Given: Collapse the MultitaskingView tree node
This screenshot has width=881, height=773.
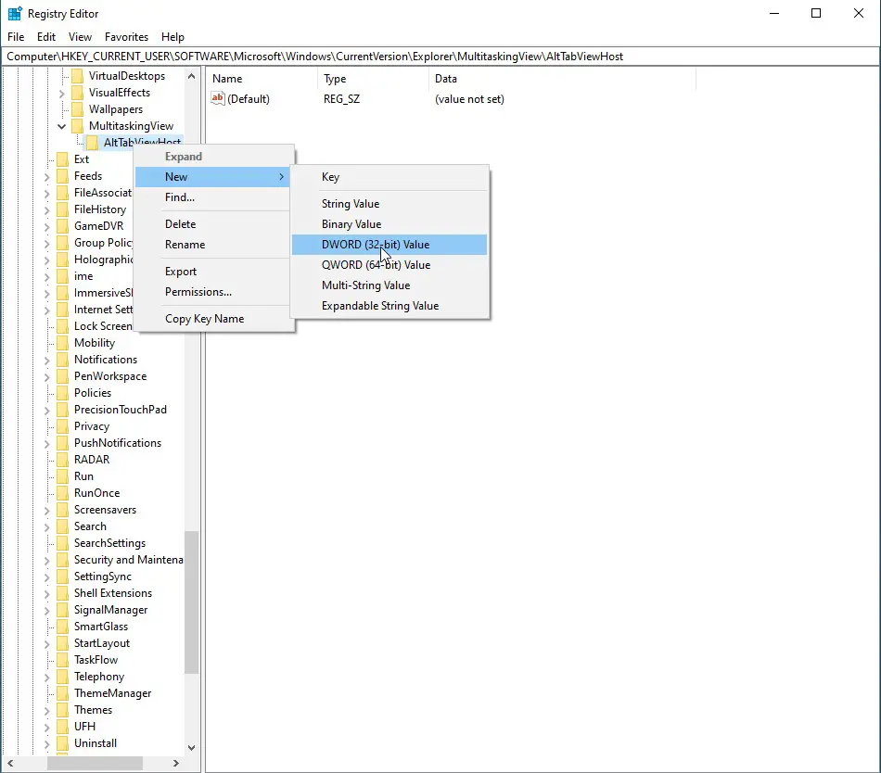Looking at the screenshot, I should pyautogui.click(x=62, y=126).
